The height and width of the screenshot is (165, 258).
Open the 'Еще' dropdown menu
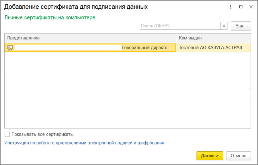point(241,26)
